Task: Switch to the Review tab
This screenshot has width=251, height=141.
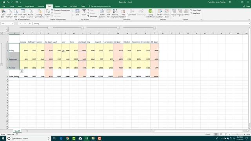Action: (x=57, y=6)
